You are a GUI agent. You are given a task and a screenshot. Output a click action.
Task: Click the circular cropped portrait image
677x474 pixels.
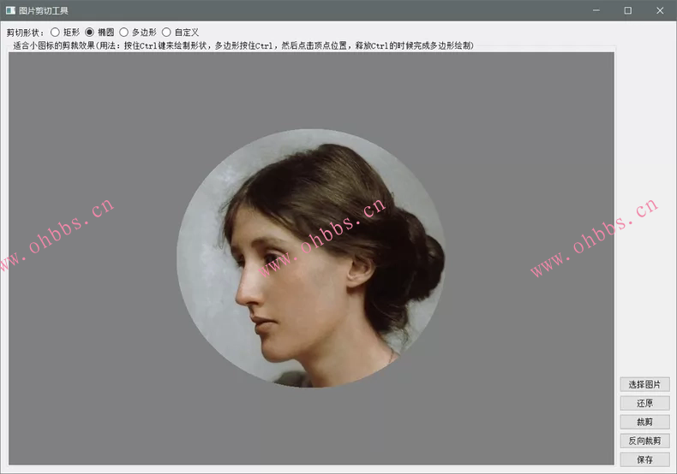tap(311, 258)
